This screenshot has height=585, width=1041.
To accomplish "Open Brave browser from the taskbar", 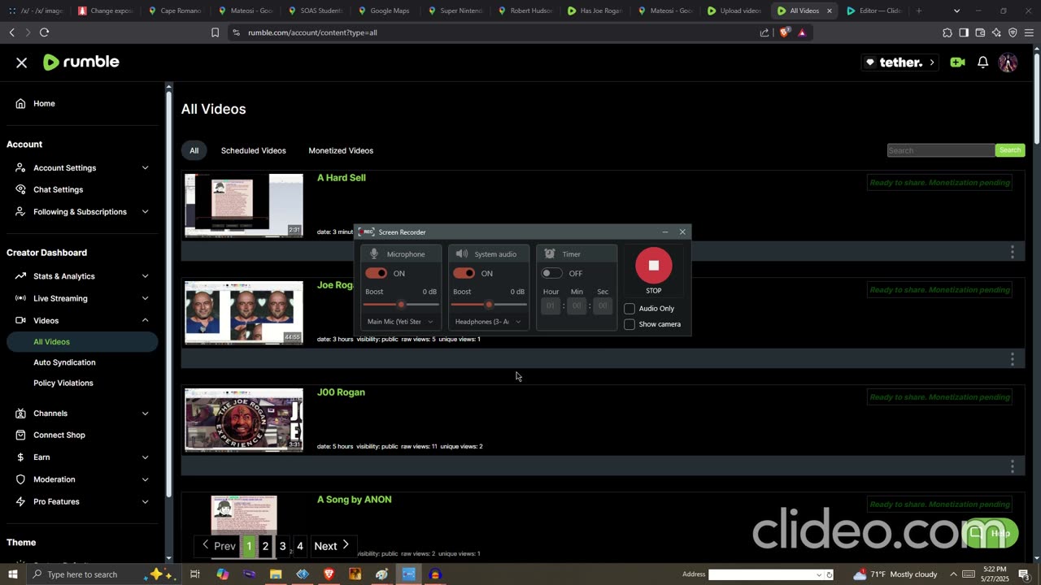I will (329, 574).
